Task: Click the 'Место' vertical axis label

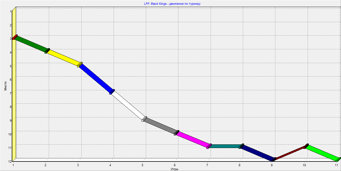Action: (5, 85)
